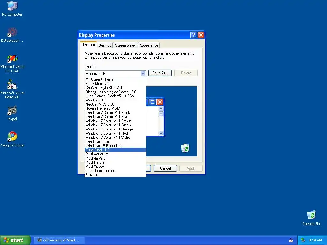Choose Plus! Nature theme
The image size is (327, 245).
click(x=115, y=162)
